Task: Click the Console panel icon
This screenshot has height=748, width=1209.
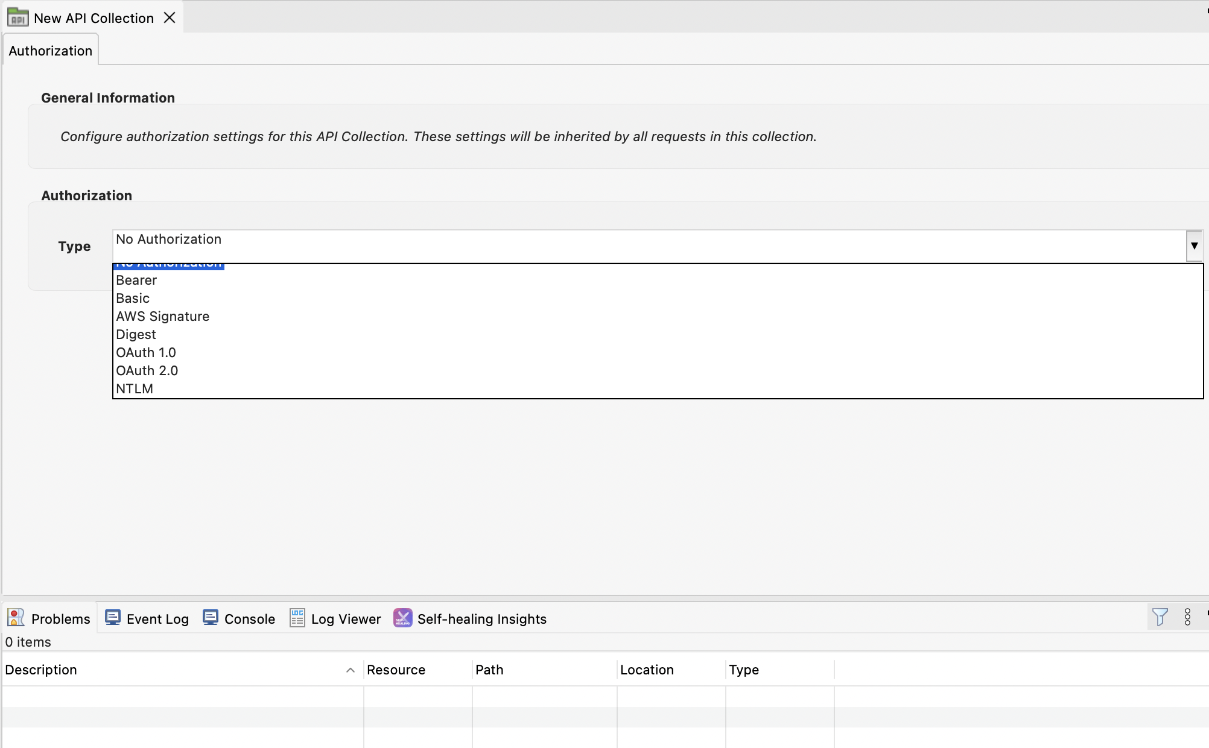Action: (210, 618)
